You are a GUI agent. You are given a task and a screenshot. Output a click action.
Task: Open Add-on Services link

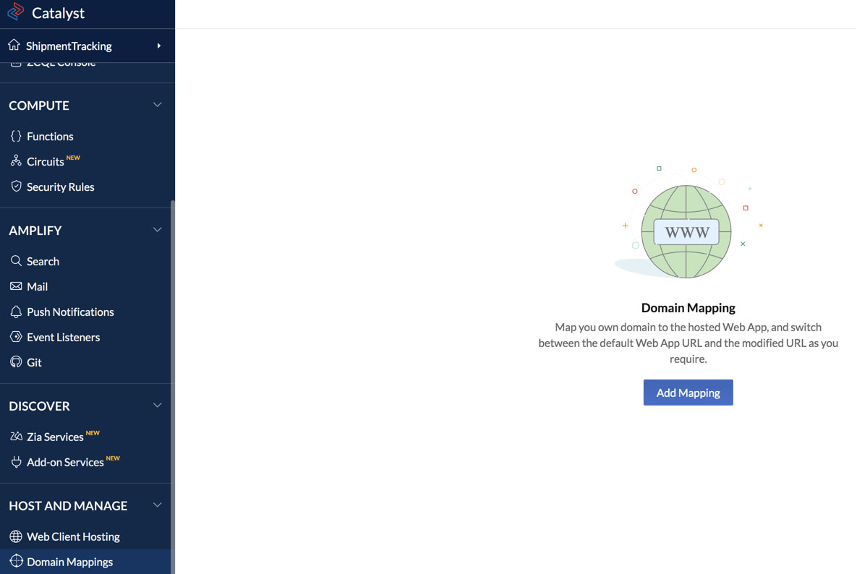[x=65, y=462]
